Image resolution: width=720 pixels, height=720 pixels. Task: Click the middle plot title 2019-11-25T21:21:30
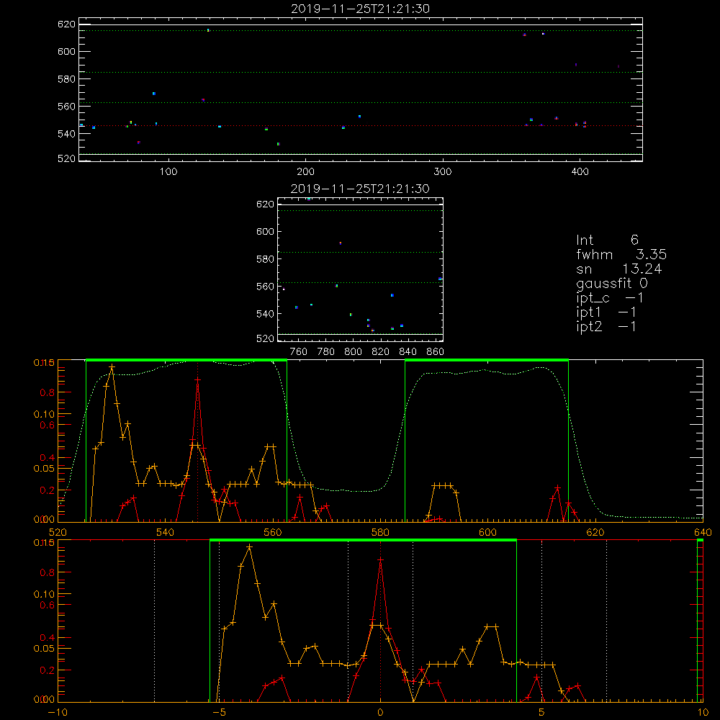point(360,189)
